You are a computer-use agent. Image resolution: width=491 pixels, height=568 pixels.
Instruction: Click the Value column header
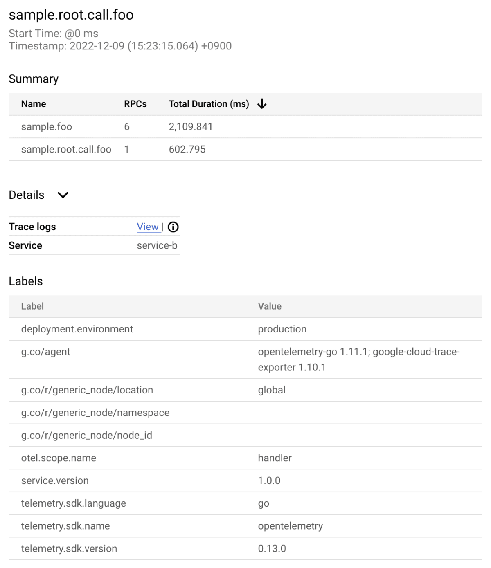[270, 306]
